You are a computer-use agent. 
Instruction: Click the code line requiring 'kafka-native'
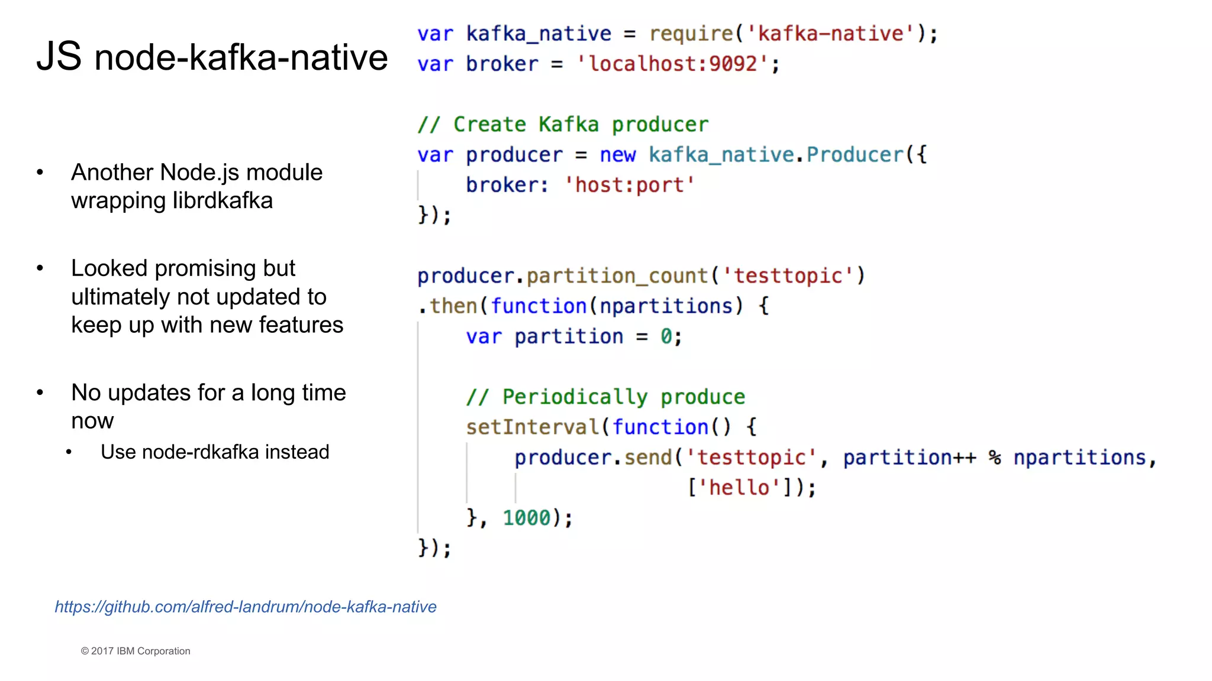[x=678, y=34]
